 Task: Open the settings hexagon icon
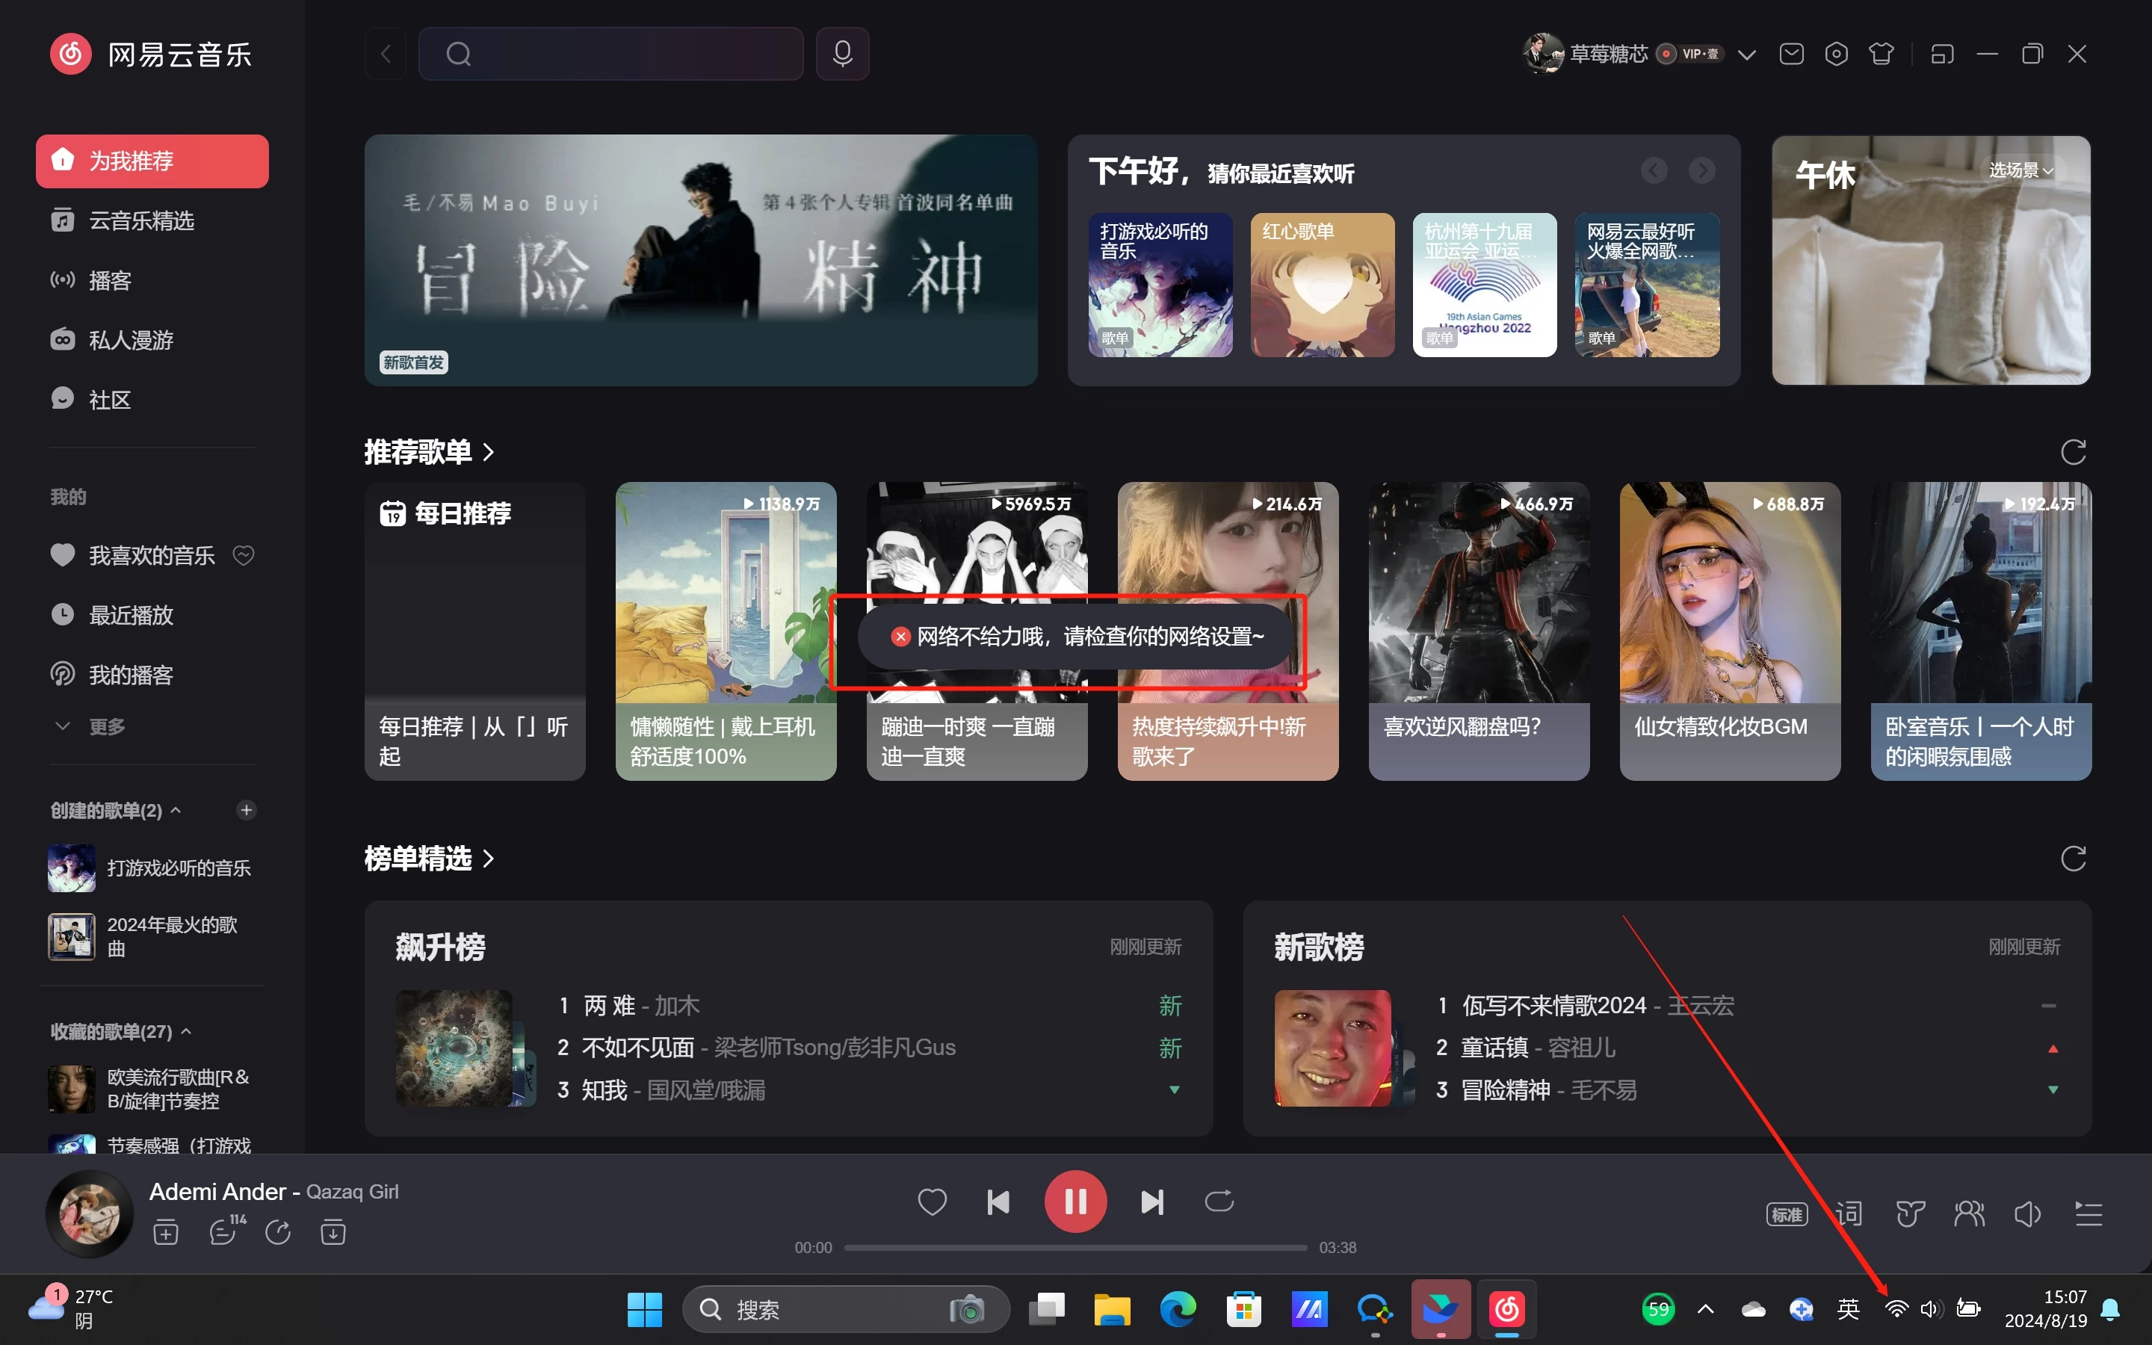coord(1835,55)
